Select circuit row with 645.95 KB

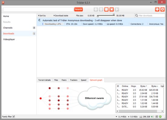(140, 90)
